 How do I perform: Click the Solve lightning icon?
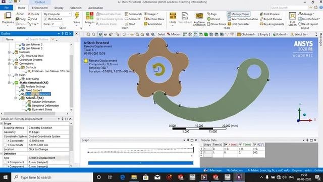coord(77,16)
